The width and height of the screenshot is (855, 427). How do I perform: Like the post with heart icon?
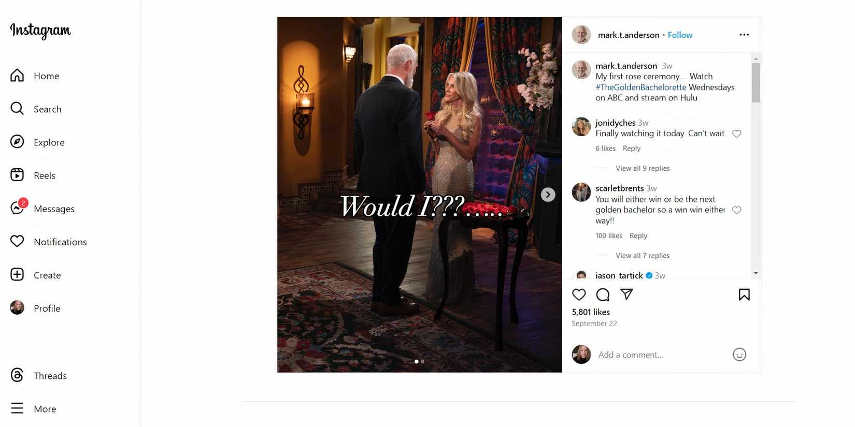coord(579,295)
